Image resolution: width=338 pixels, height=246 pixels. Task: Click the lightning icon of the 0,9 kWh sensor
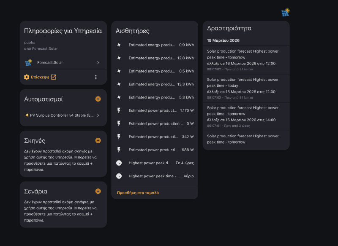119,45
